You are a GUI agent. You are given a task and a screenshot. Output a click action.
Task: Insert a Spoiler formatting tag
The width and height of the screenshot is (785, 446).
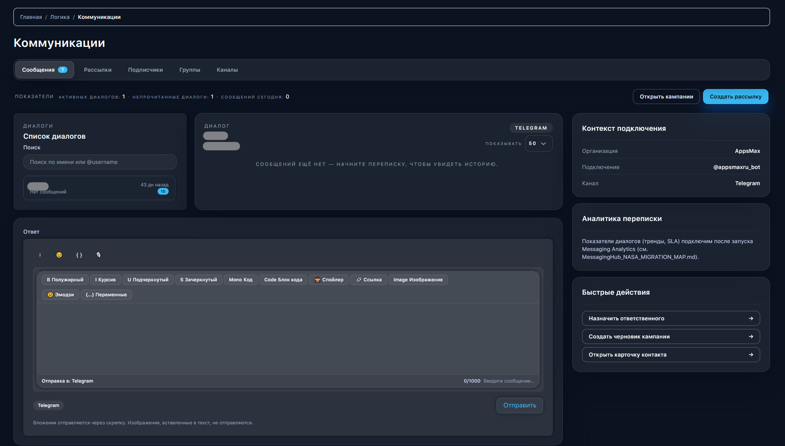click(329, 280)
